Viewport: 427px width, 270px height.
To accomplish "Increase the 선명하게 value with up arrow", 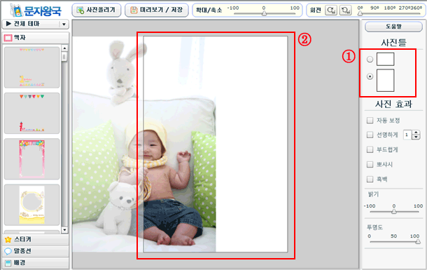I will 416,133.
